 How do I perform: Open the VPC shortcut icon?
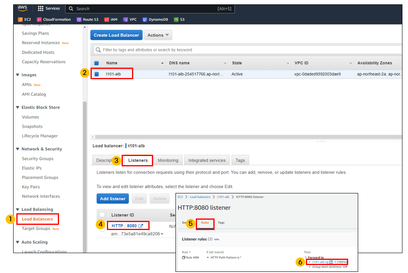(x=125, y=19)
